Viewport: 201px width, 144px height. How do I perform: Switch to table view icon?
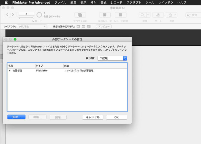pos(89,26)
